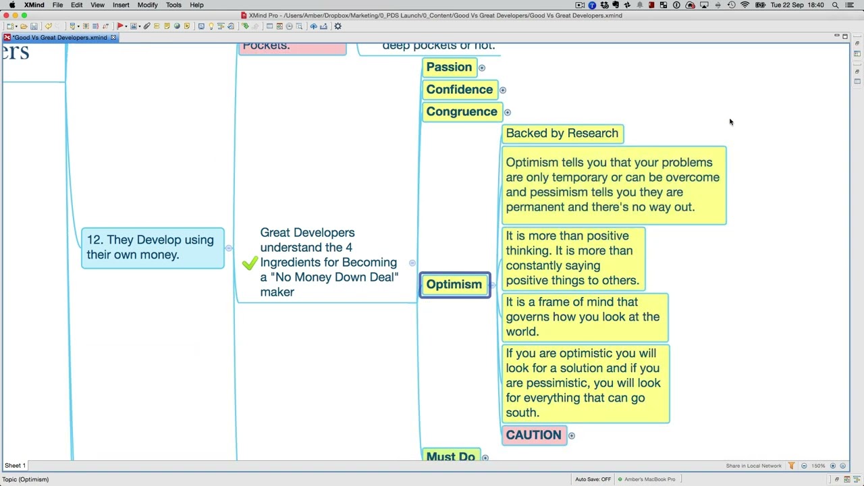
Task: Open the new map dropdown arrow
Action: point(16,26)
